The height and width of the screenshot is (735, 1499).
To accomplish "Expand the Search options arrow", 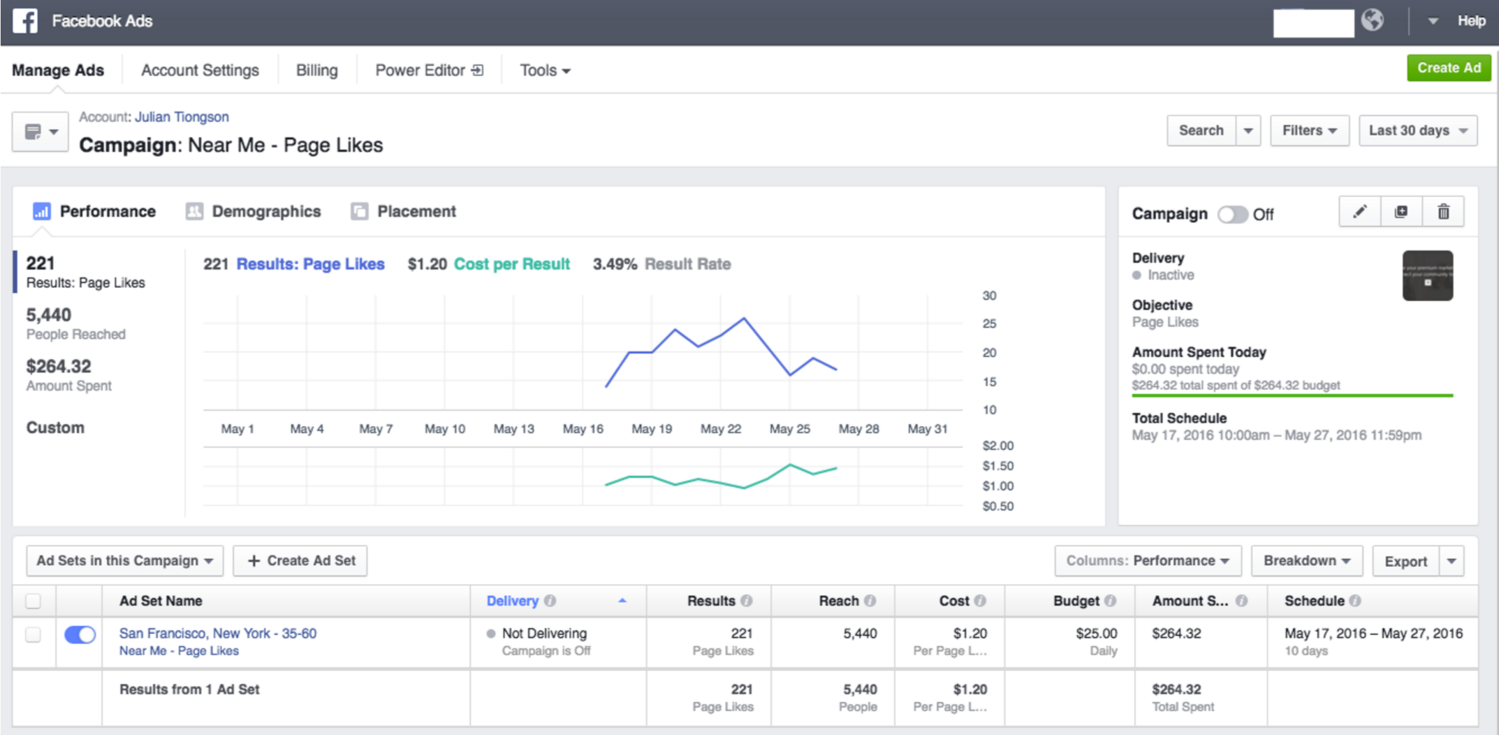I will (1248, 131).
